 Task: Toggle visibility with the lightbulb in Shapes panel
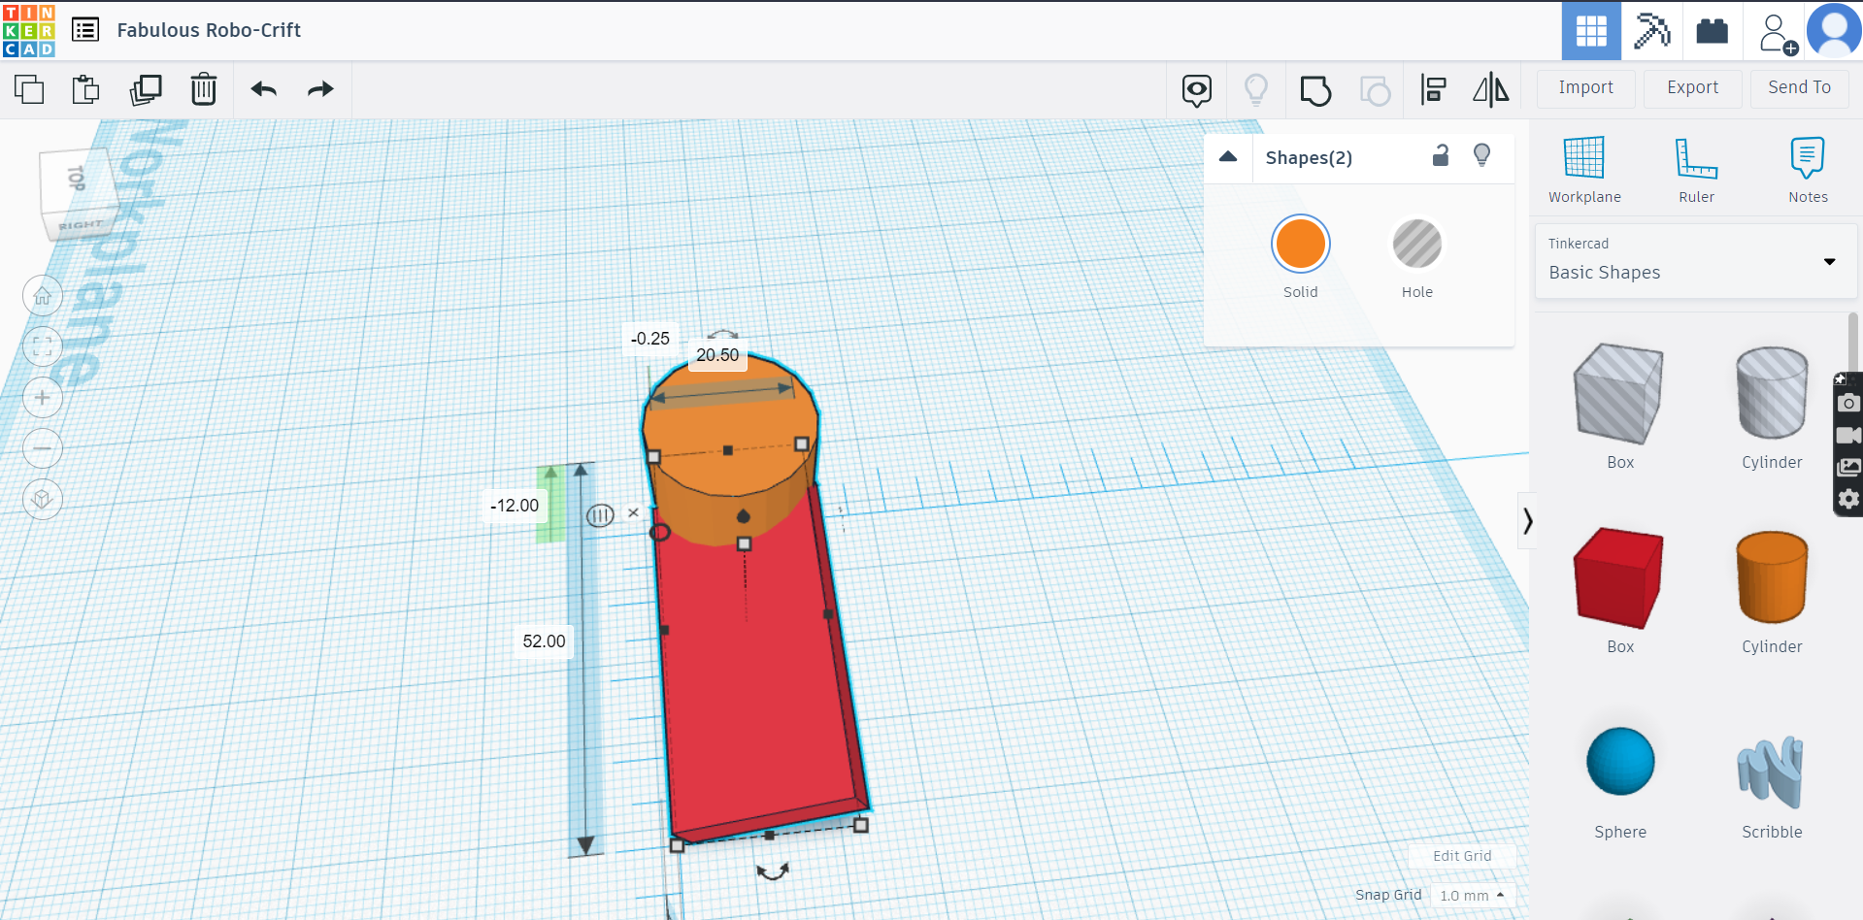1481,155
